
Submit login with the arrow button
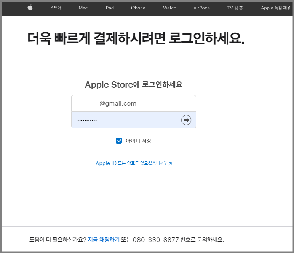186,120
